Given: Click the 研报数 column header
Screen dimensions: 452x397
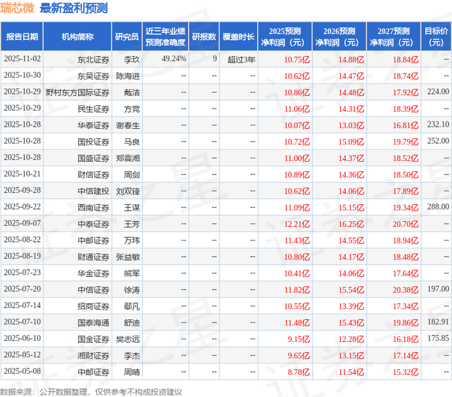Looking at the screenshot, I should click(204, 37).
